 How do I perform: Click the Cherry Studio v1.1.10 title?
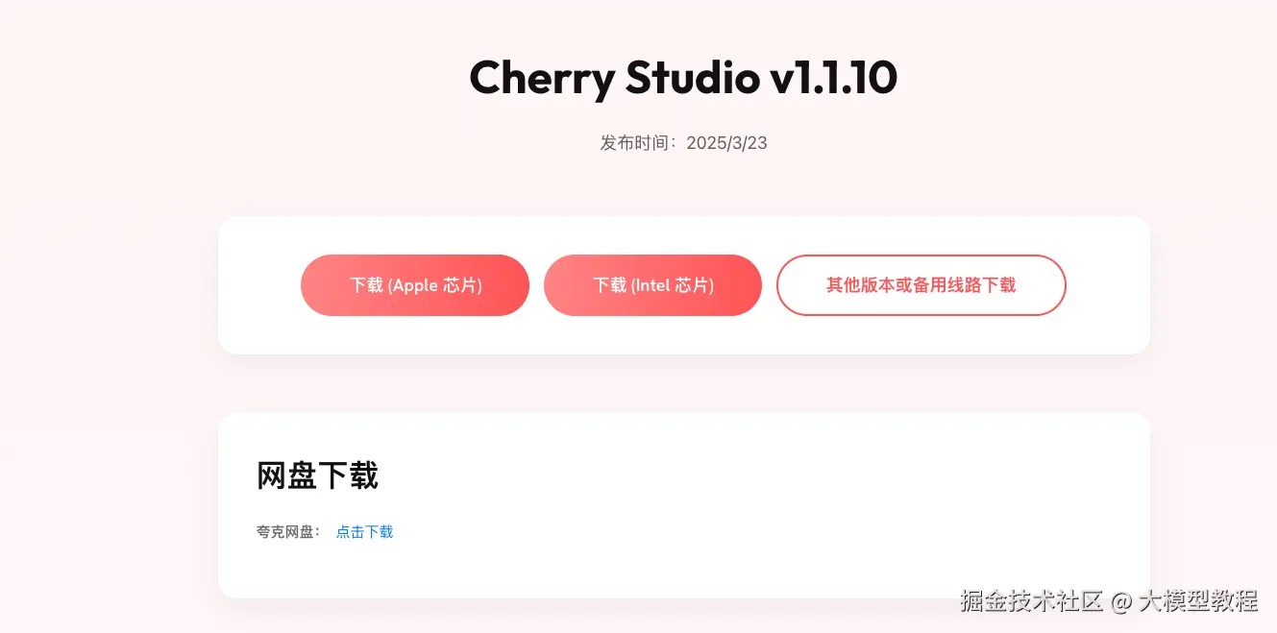[x=683, y=78]
